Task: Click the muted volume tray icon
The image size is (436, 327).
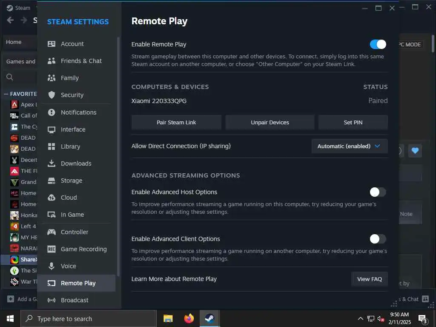Action: pyautogui.click(x=381, y=319)
